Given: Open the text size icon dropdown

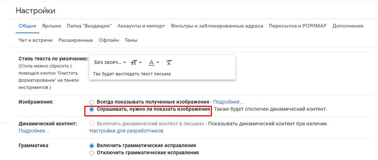Looking at the screenshot, I should point(136,63).
